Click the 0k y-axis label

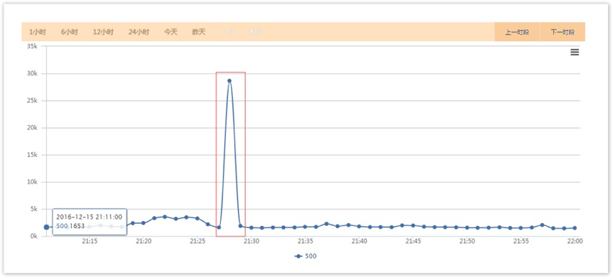(33, 236)
